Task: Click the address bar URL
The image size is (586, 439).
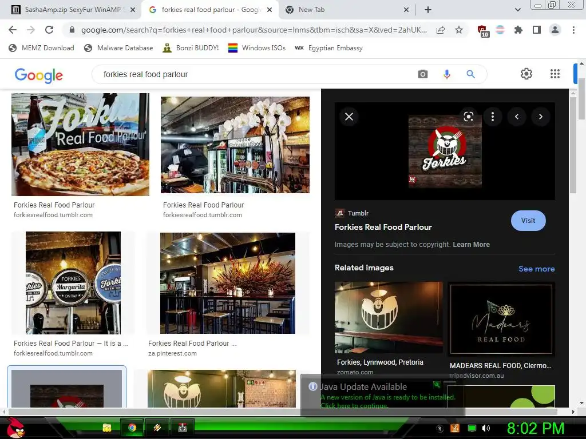Action: coord(254,30)
